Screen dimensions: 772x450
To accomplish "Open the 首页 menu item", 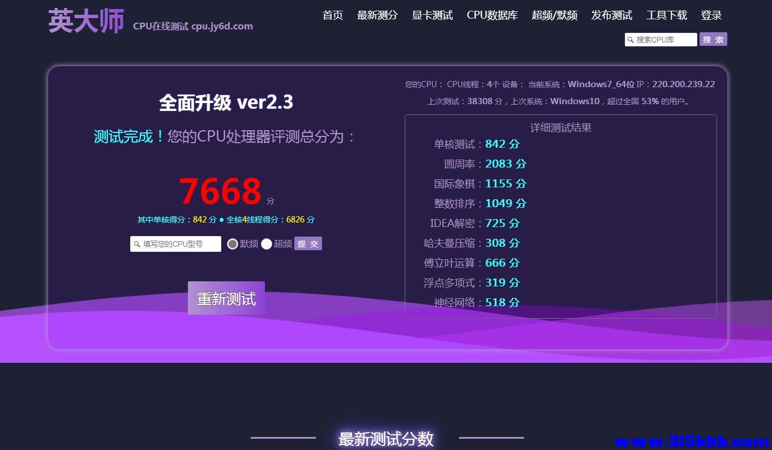I will pyautogui.click(x=332, y=15).
